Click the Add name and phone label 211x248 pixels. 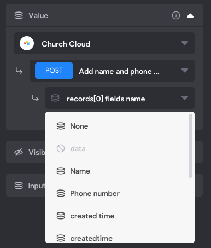click(119, 71)
